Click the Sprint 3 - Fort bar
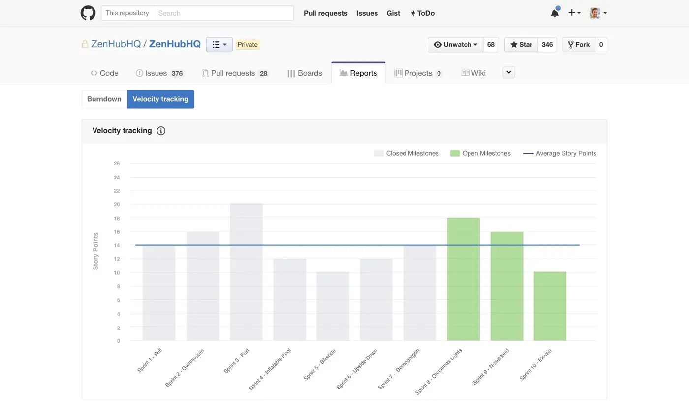 (x=246, y=272)
